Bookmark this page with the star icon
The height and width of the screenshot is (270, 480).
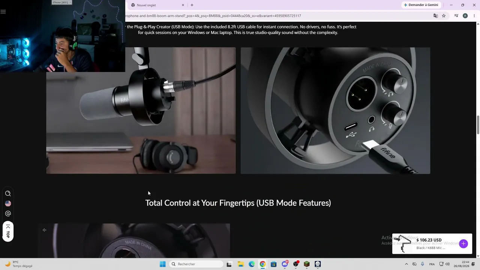coord(444,16)
